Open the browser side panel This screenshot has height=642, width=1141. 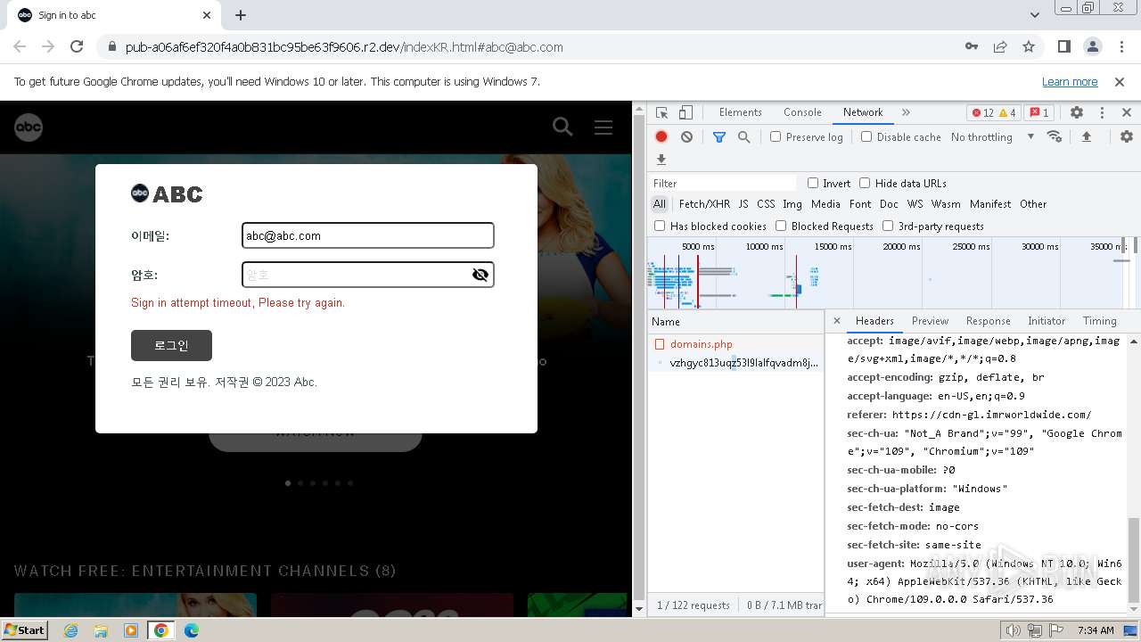[x=1064, y=46]
